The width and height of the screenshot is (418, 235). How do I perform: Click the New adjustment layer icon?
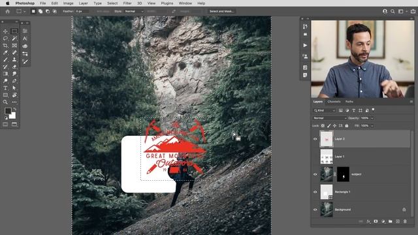[x=383, y=221]
